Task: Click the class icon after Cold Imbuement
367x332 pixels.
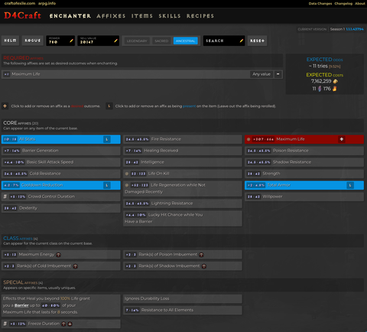Action: pos(75,266)
